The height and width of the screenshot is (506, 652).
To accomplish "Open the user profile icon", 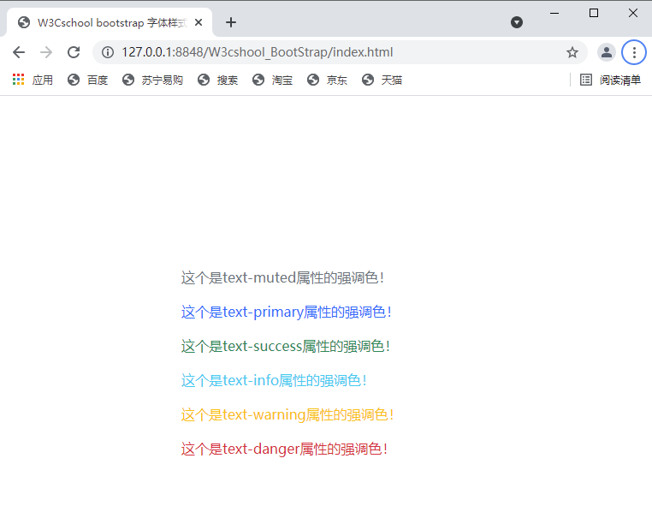I will point(607,52).
